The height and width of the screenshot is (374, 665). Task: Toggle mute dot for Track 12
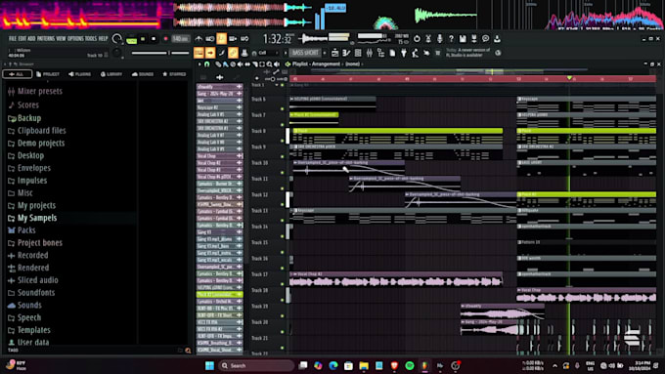283,205
